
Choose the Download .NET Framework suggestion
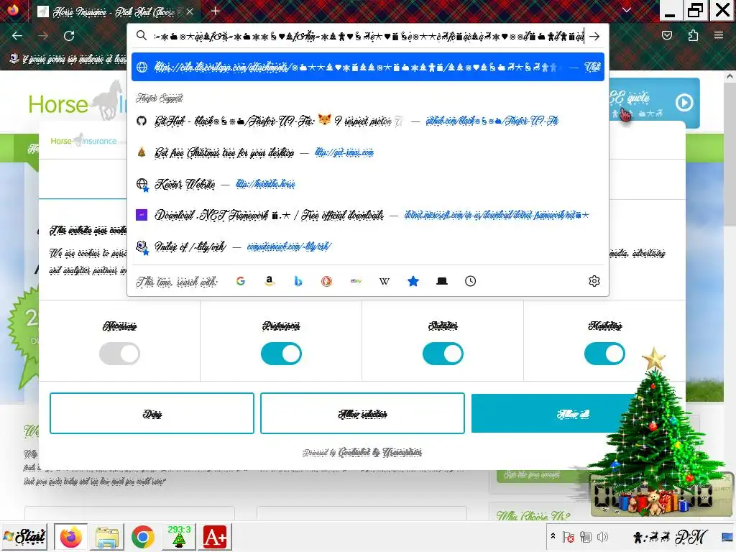click(367, 215)
